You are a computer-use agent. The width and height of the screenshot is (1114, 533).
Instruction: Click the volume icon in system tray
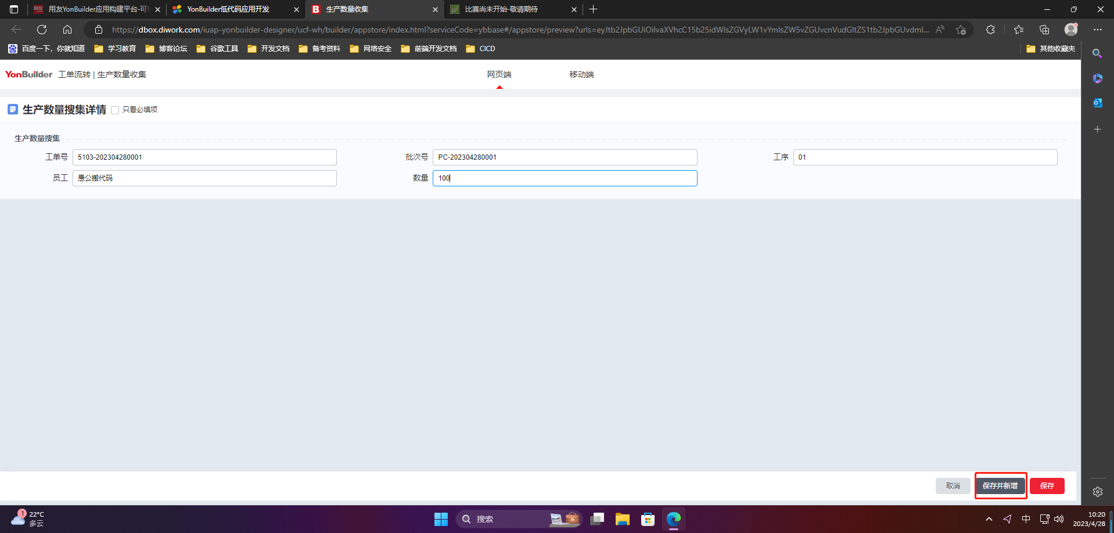pyautogui.click(x=1059, y=519)
